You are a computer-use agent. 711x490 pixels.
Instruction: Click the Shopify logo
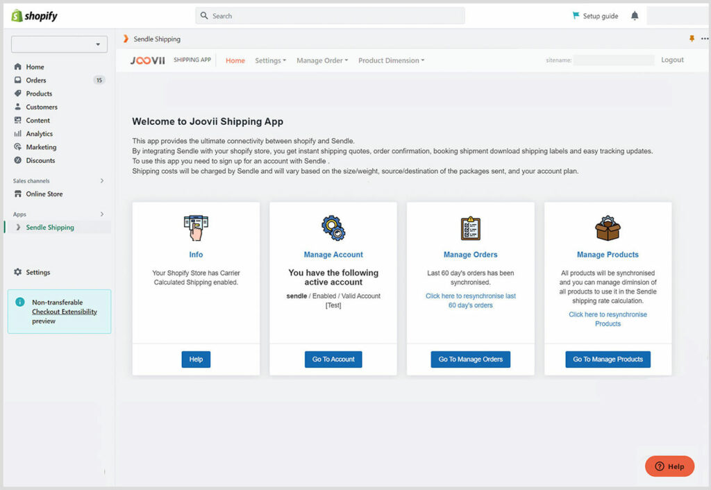tap(35, 16)
